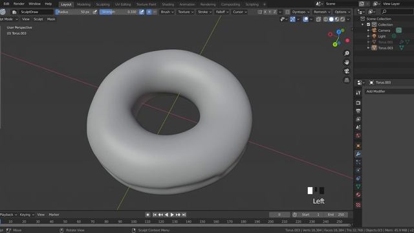Toggle the show gizmo button

tap(292, 19)
